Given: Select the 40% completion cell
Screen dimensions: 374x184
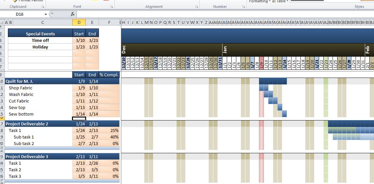Looking at the screenshot, I should click(x=109, y=137).
